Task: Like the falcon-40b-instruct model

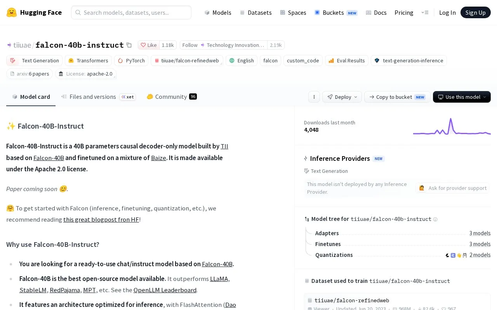Action: click(x=149, y=45)
